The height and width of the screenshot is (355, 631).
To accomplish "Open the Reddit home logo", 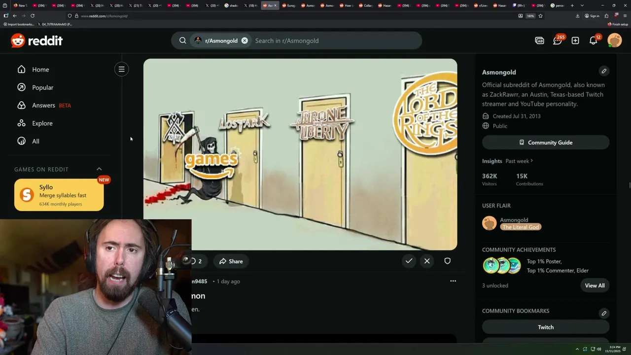I will 37,40.
